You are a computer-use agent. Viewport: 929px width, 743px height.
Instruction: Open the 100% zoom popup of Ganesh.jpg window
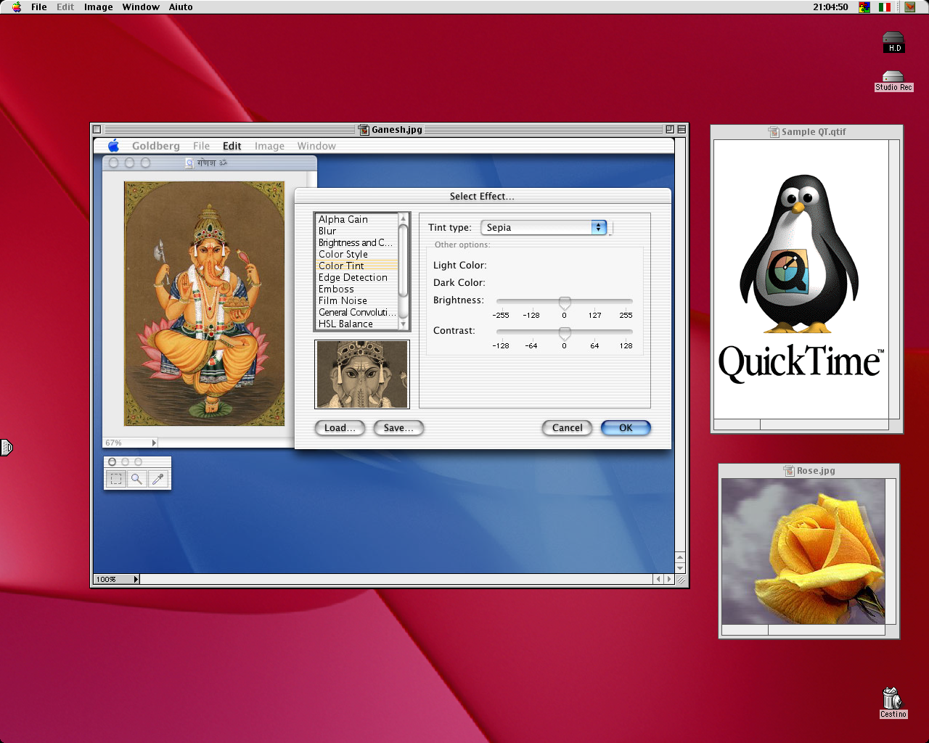(x=116, y=579)
